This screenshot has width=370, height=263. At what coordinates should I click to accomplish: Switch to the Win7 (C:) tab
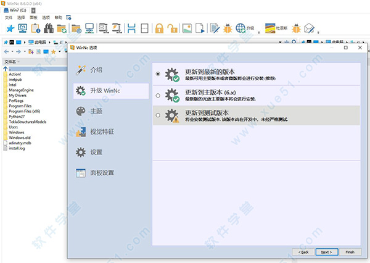point(15,10)
